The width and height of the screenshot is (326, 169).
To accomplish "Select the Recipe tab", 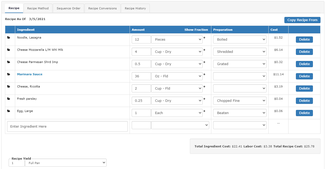I will pos(14,8).
